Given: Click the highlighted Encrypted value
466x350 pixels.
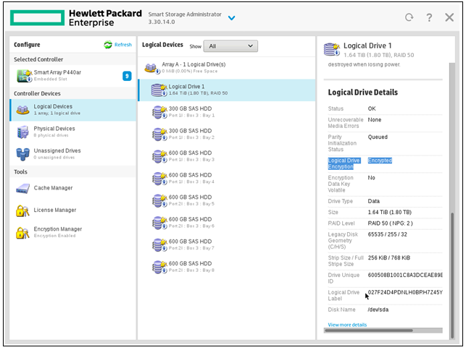Looking at the screenshot, I should [x=380, y=161].
